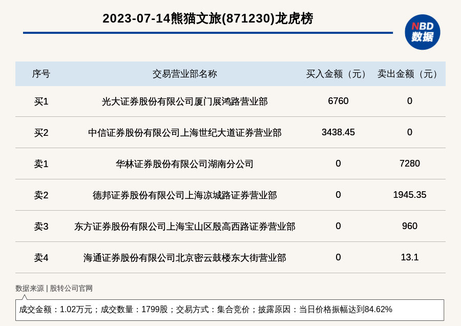Select 光大证券股份有限公司厦门展鸿路营业部
The width and height of the screenshot is (461, 326).
184,101
